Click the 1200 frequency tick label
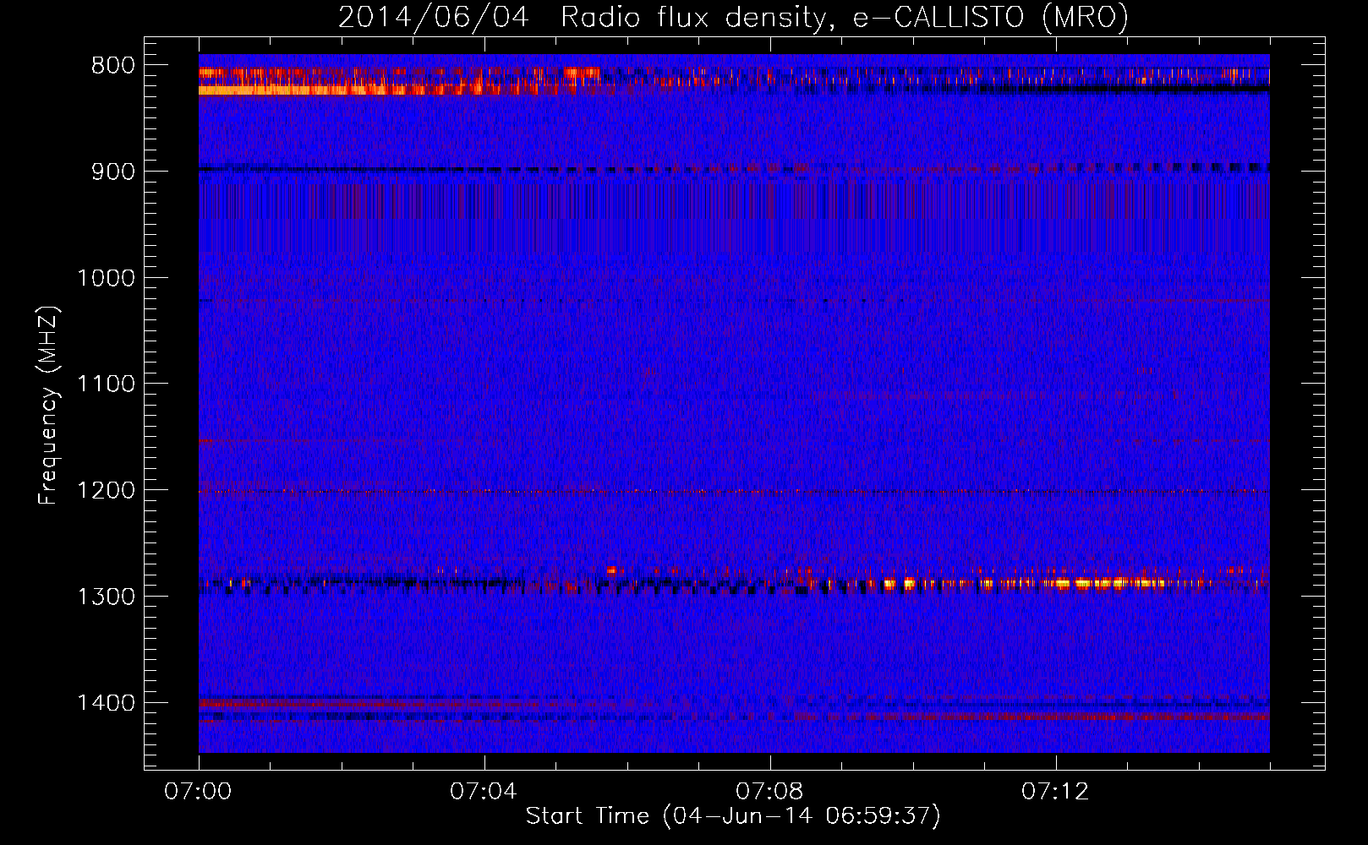Screen dimensions: 1368x845 point(106,491)
